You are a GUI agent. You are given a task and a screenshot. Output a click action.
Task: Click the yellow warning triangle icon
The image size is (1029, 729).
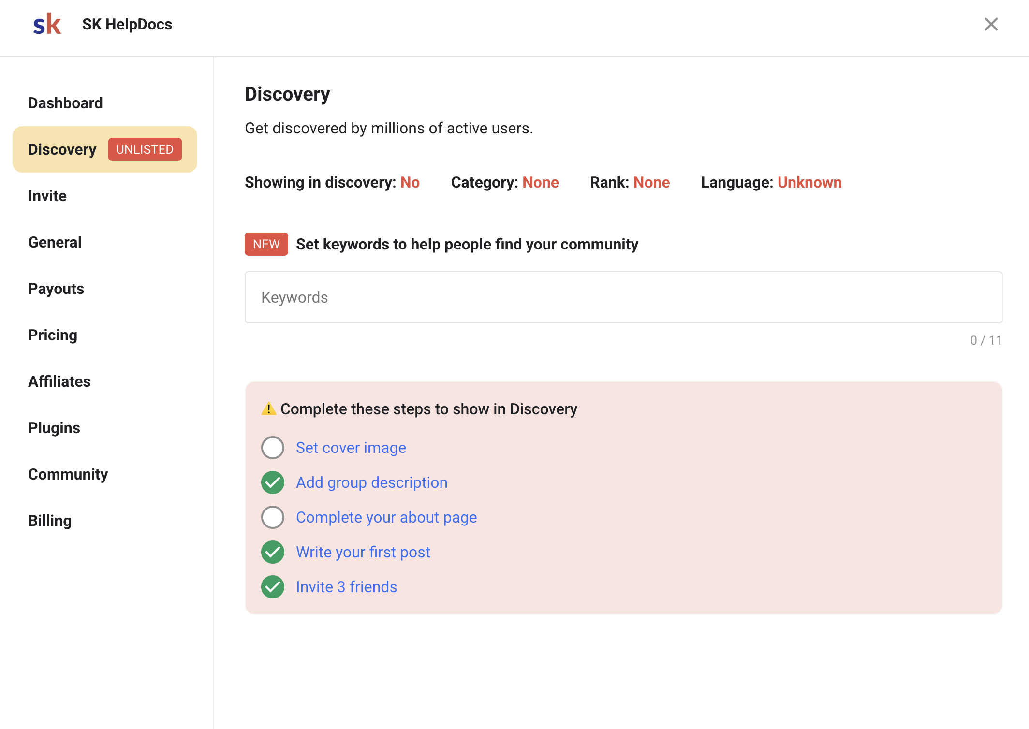tap(268, 409)
